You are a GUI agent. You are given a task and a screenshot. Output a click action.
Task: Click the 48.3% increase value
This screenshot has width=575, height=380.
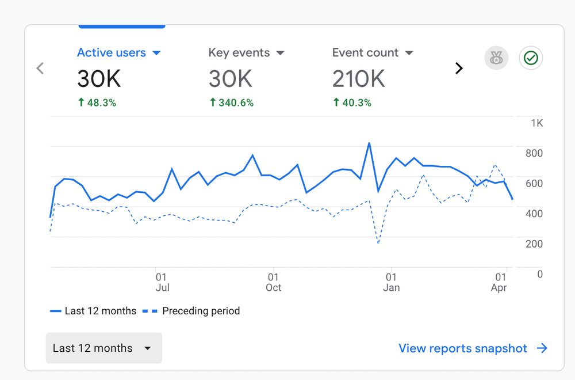click(x=97, y=102)
